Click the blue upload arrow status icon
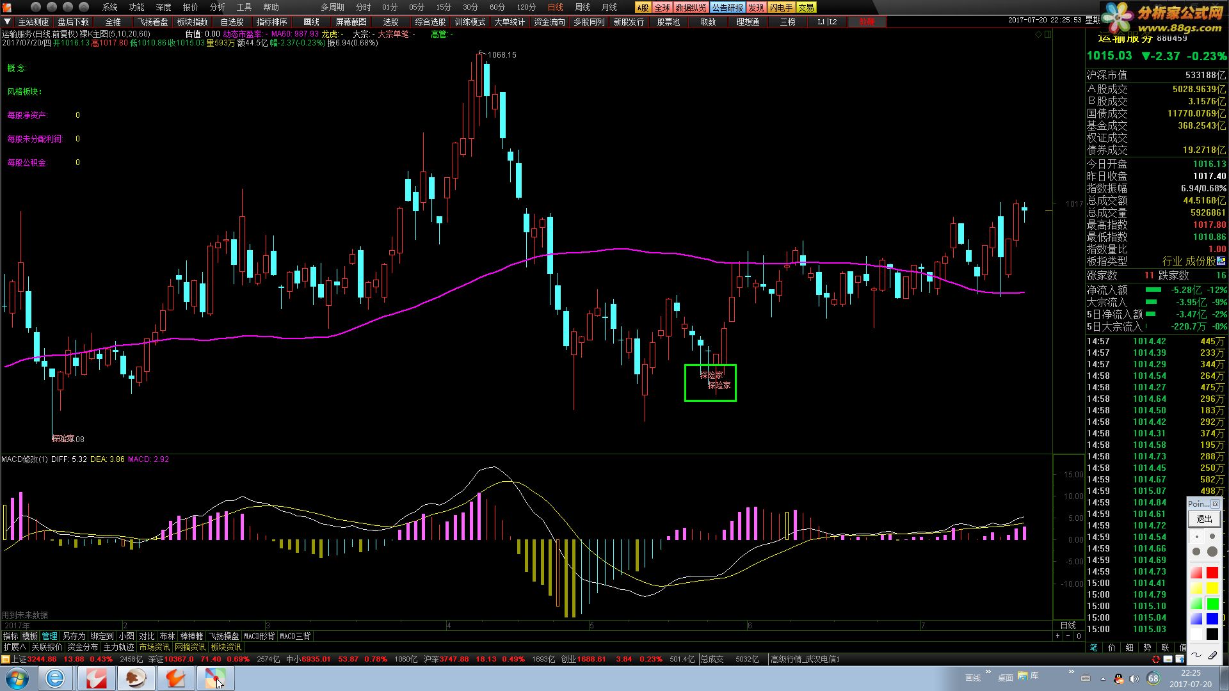Viewport: 1229px width, 691px height. [1180, 659]
